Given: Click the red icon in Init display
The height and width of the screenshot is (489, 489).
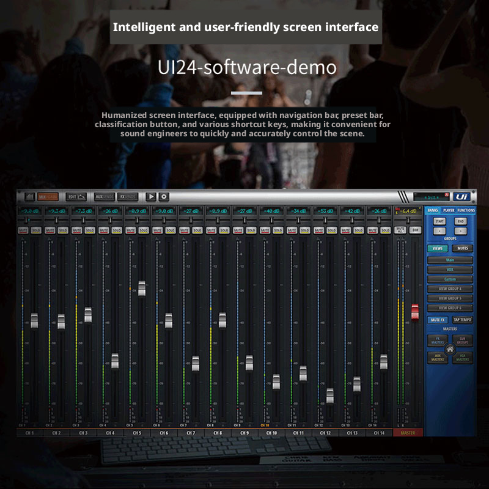Looking at the screenshot, I should (447, 194).
